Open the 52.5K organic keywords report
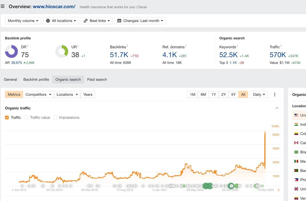This screenshot has height=201, width=306. 228,55
